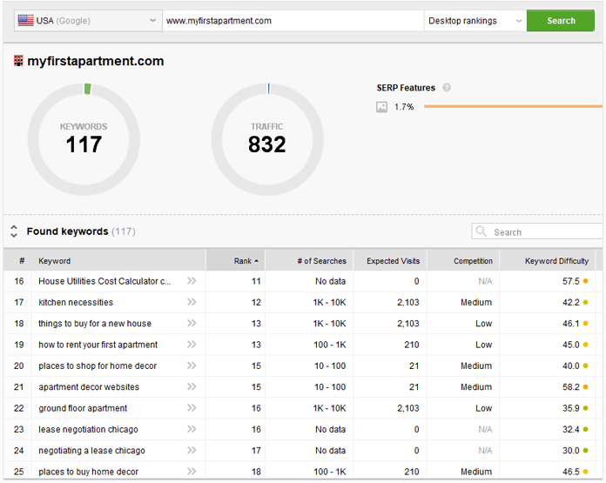Select keyword 'apartment decor websites'

pos(89,386)
